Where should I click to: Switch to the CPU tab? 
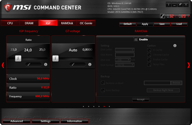click(10, 23)
